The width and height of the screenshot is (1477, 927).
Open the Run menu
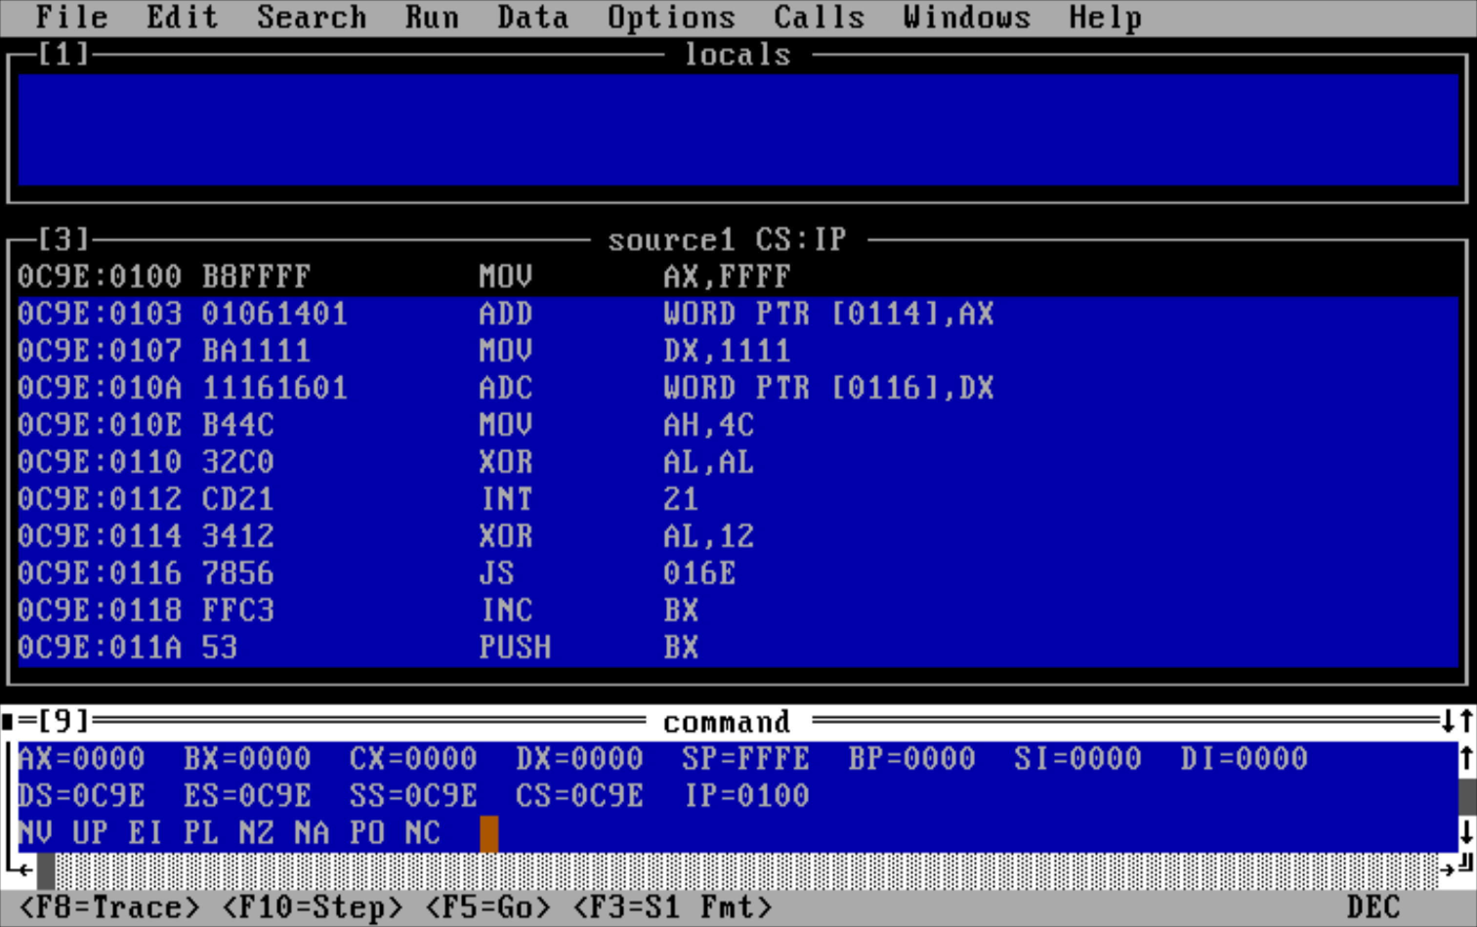(432, 17)
